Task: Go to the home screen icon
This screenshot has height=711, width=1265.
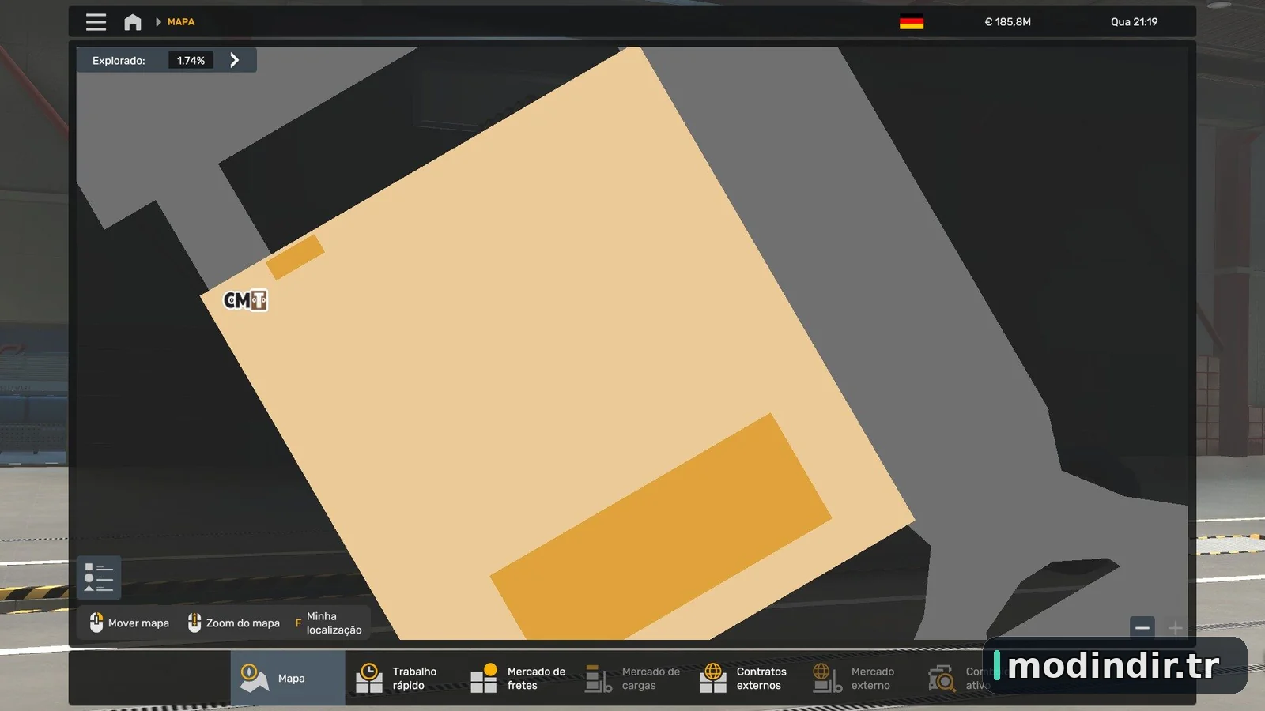Action: tap(133, 22)
